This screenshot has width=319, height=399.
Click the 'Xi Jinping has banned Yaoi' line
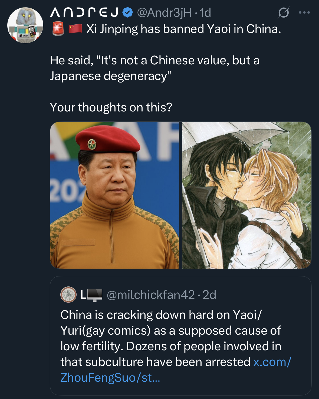coord(183,29)
